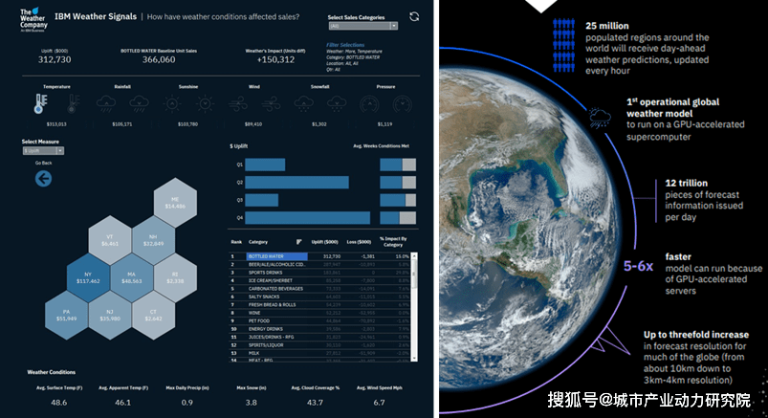Screen dimensions: 768x418
Task: Select the PA hexagon tile
Action: (x=67, y=315)
